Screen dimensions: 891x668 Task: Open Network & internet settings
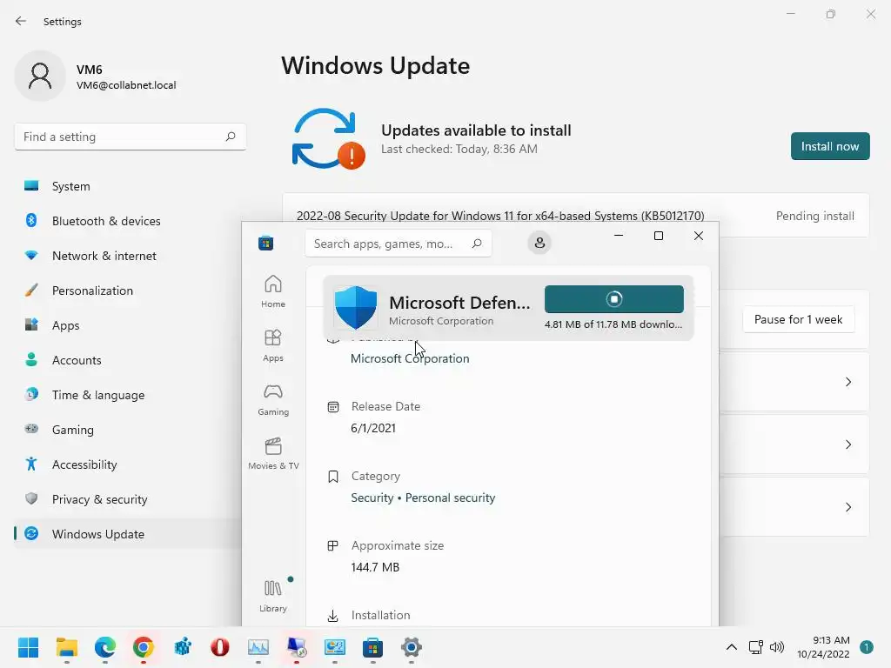click(x=128, y=256)
